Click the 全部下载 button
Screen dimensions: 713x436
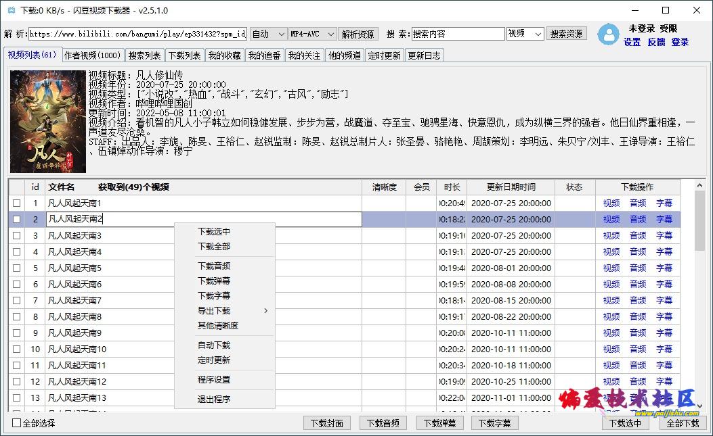coord(683,423)
